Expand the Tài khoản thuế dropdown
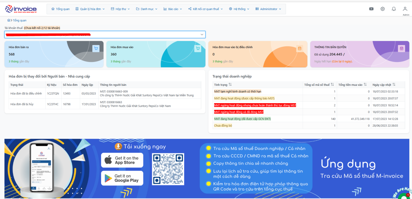412x199 pixels. click(202, 35)
